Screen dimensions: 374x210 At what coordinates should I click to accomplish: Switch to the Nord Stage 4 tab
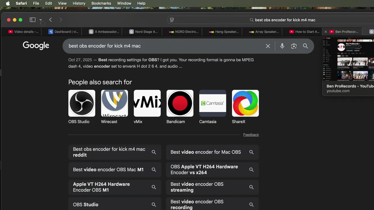click(x=144, y=32)
